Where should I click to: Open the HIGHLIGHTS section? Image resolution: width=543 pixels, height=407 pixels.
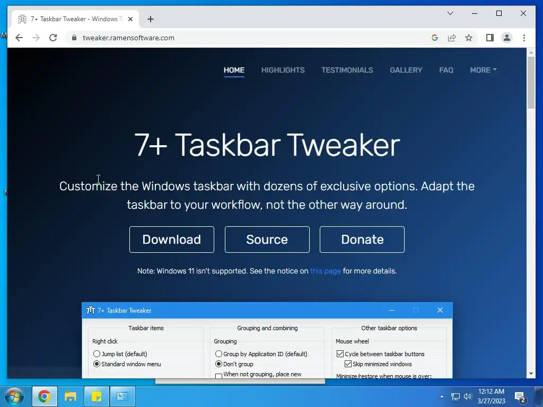click(283, 70)
